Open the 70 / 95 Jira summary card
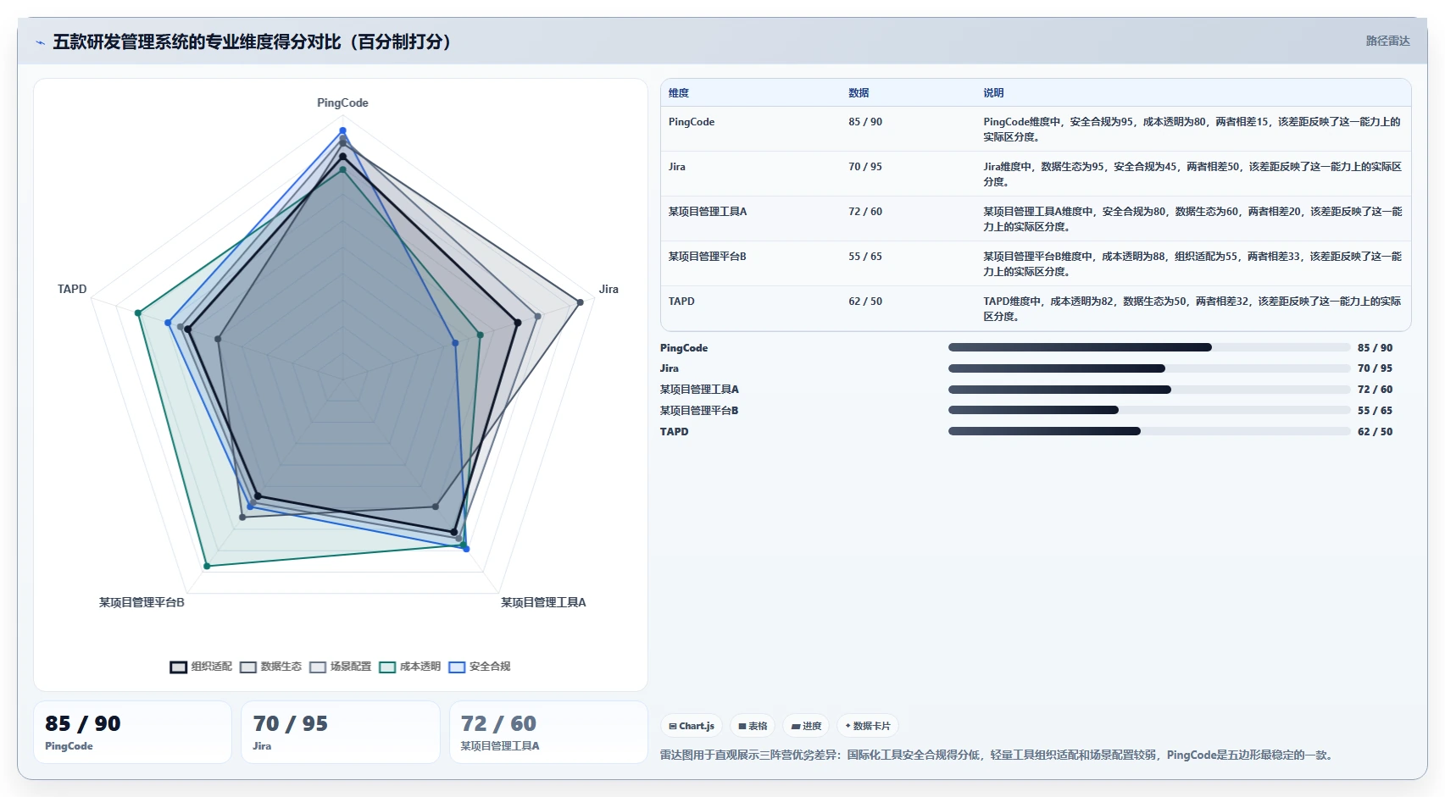The height and width of the screenshot is (797, 1445). tap(341, 732)
